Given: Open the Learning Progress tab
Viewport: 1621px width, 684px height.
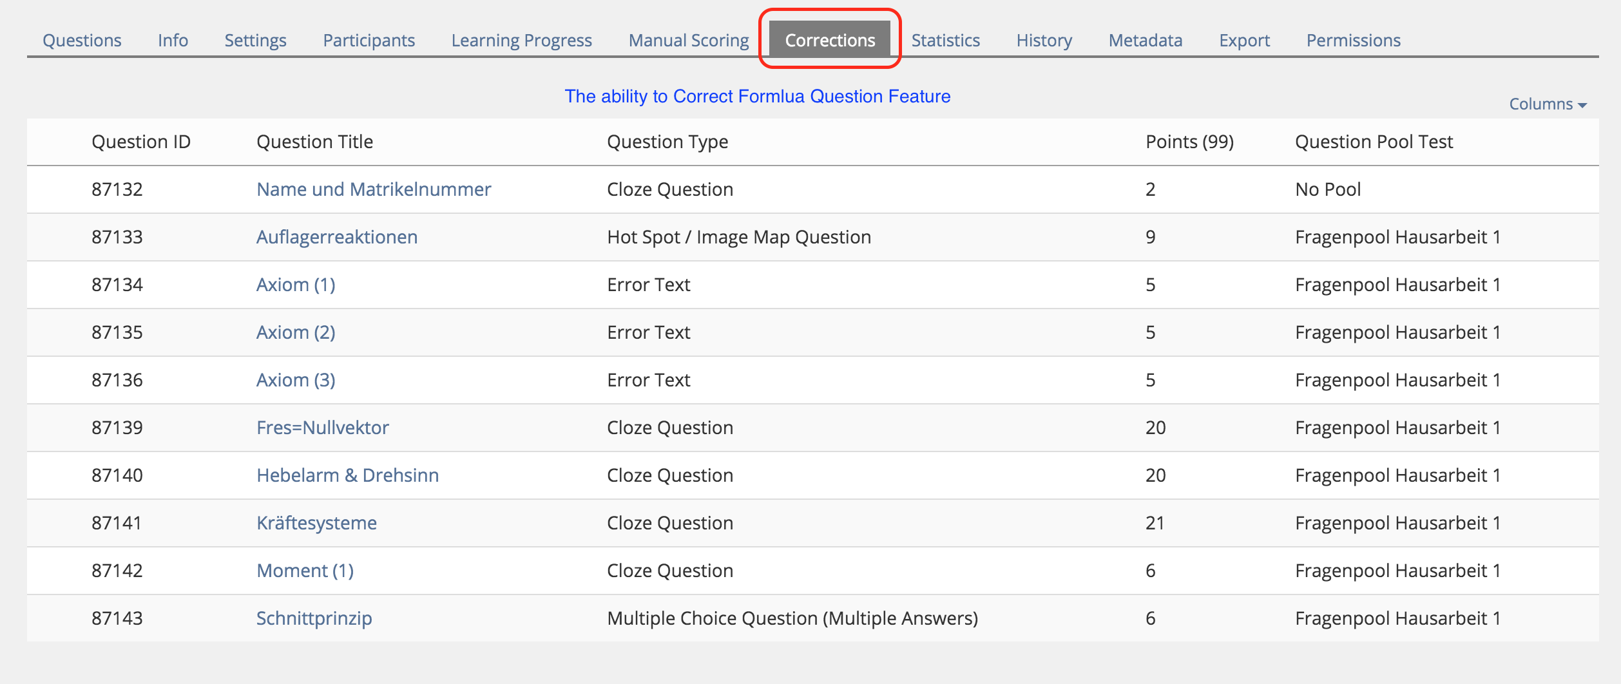Looking at the screenshot, I should pos(521,40).
